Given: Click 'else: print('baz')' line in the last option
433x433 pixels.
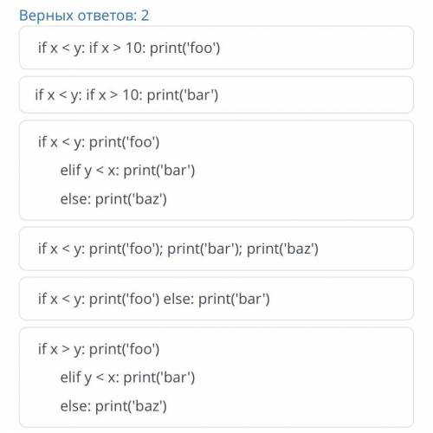Looking at the screenshot, I should click(x=113, y=406).
